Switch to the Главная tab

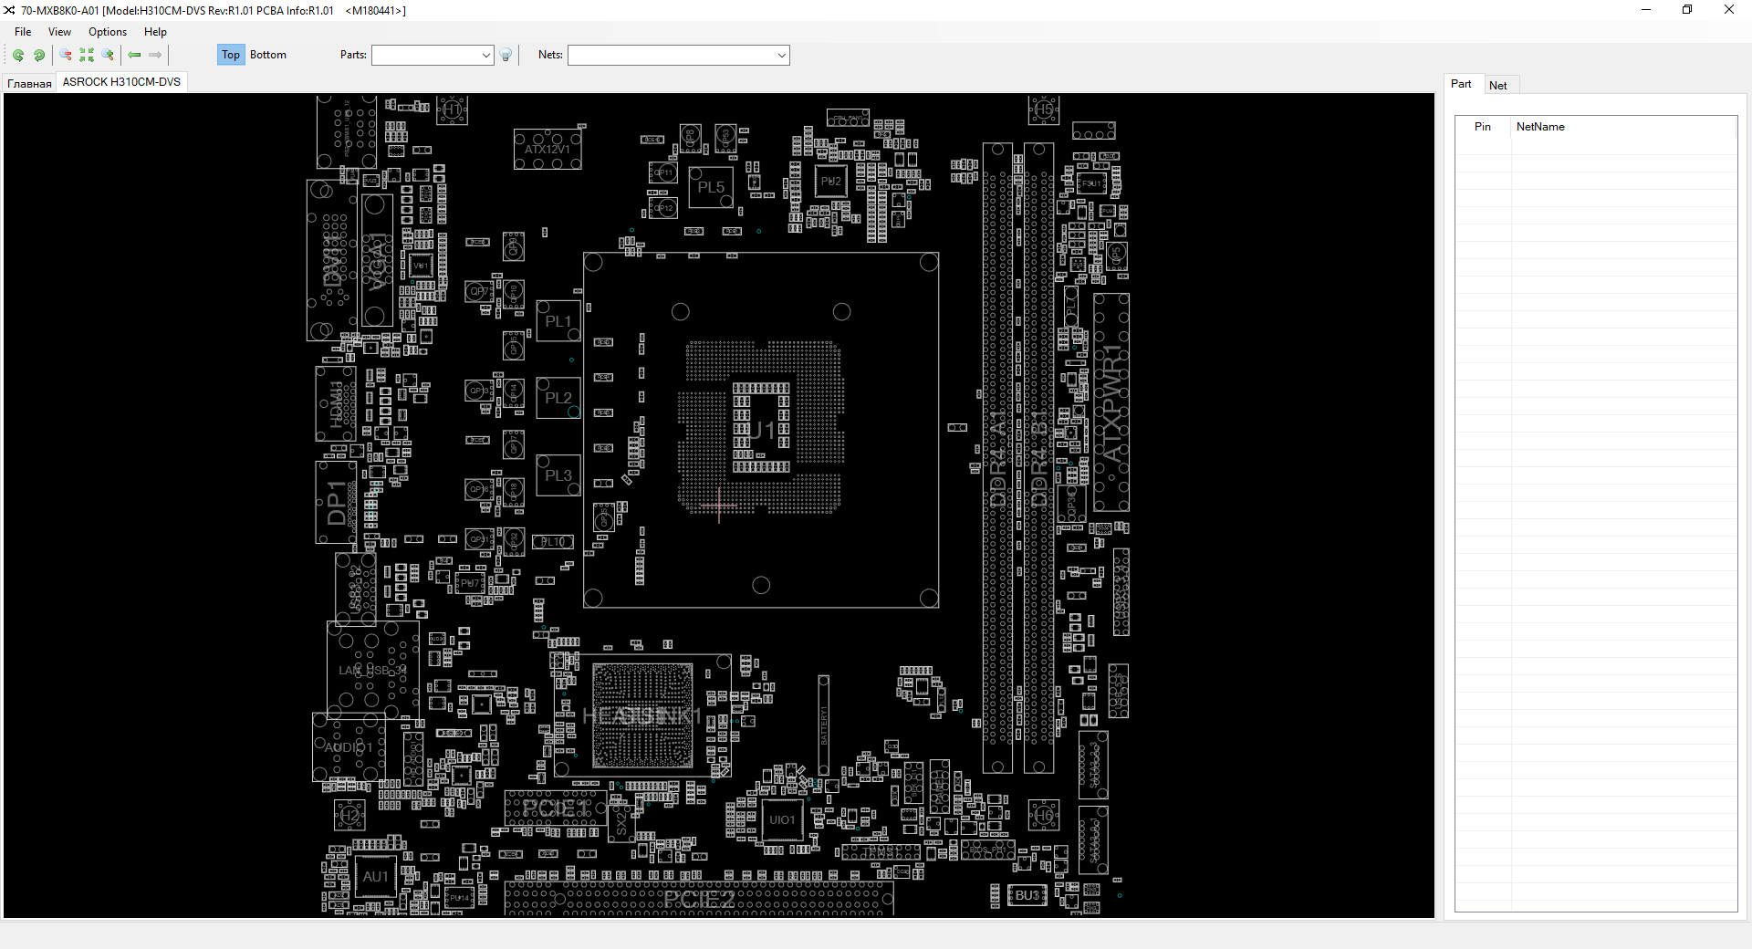(x=29, y=83)
